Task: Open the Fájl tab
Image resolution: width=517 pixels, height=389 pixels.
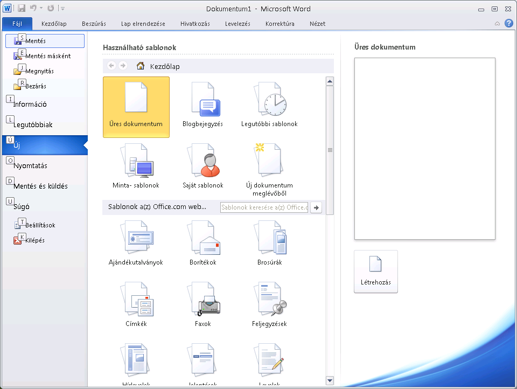Action: pyautogui.click(x=17, y=24)
